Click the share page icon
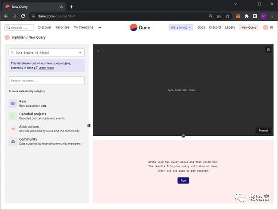This screenshot has width=278, height=210. point(219,16)
